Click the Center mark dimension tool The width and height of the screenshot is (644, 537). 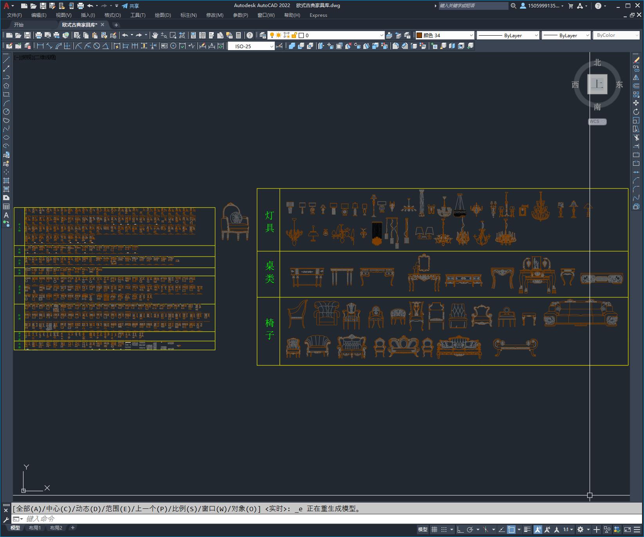coord(173,46)
